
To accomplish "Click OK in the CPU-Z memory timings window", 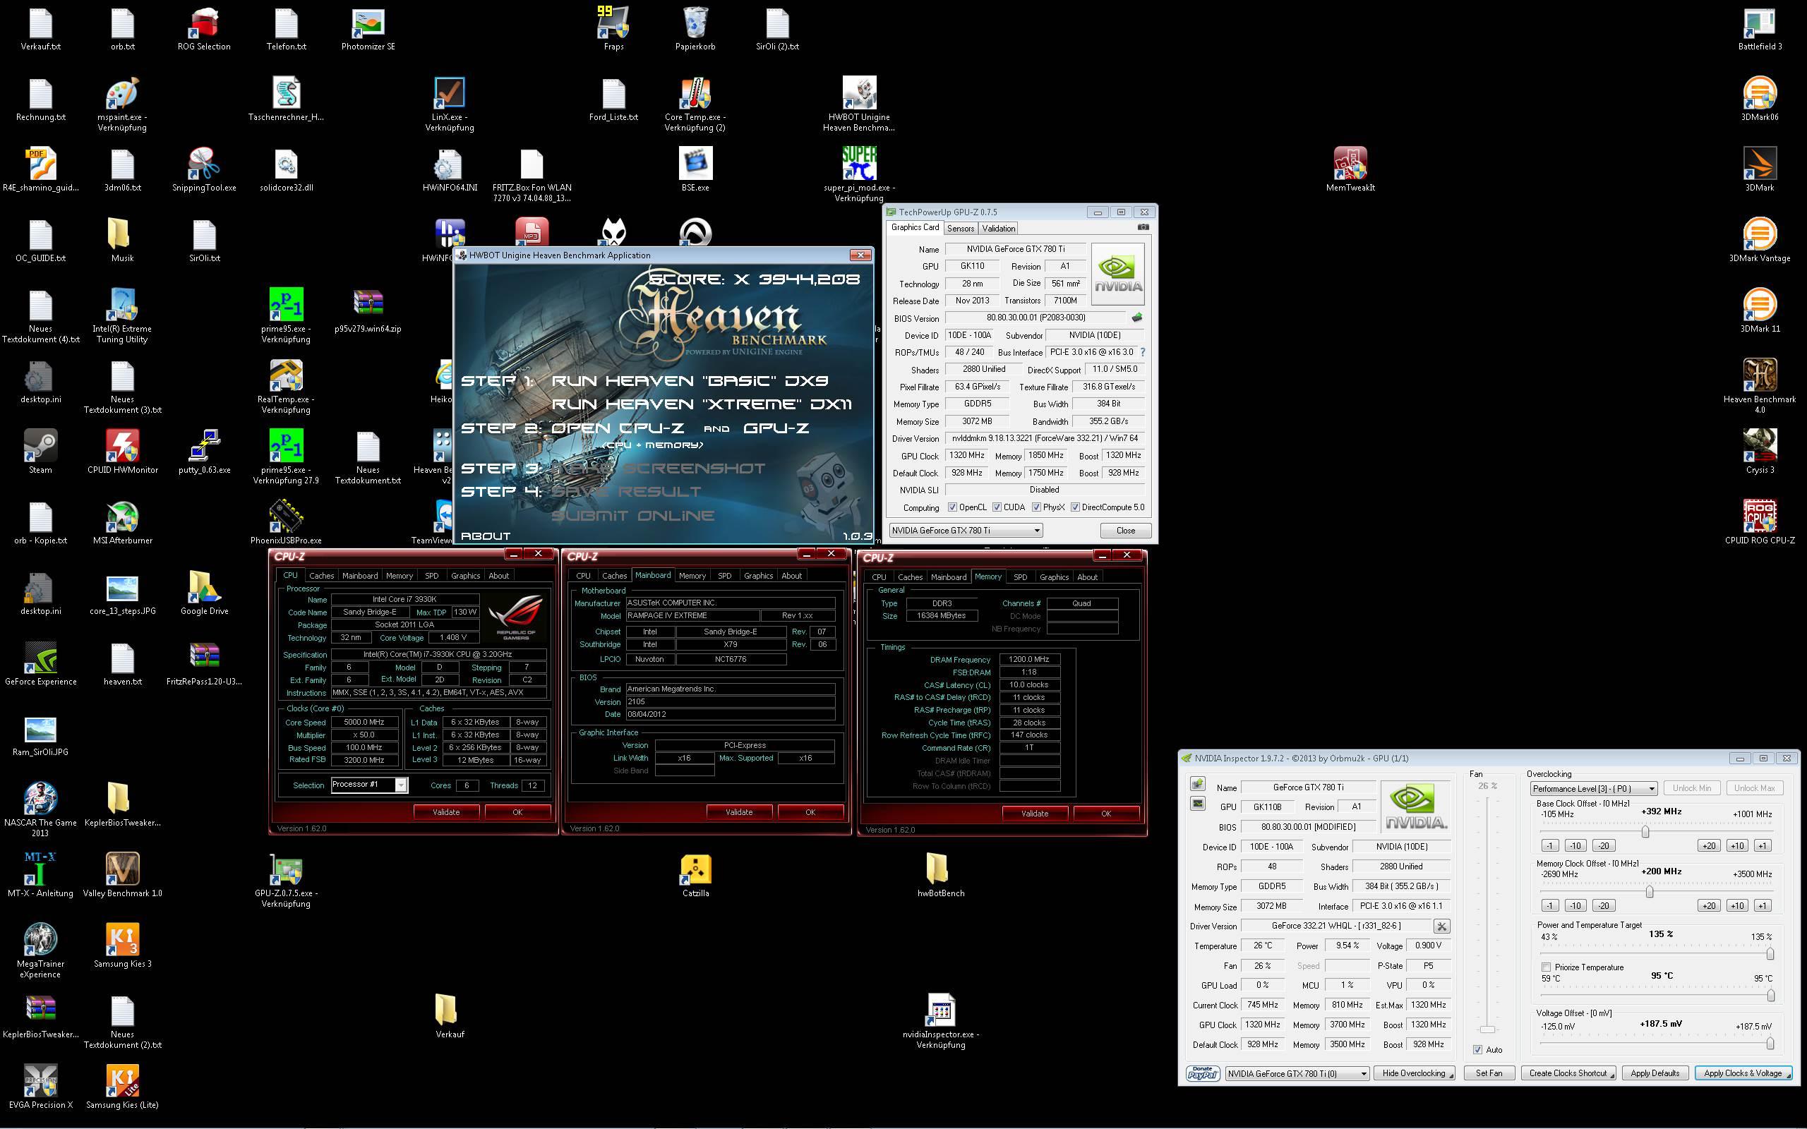I will (x=1106, y=814).
